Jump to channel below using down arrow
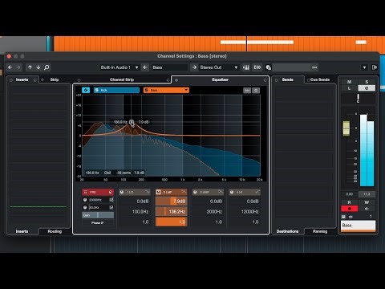Viewport: 385px width, 289px height. tap(38, 67)
